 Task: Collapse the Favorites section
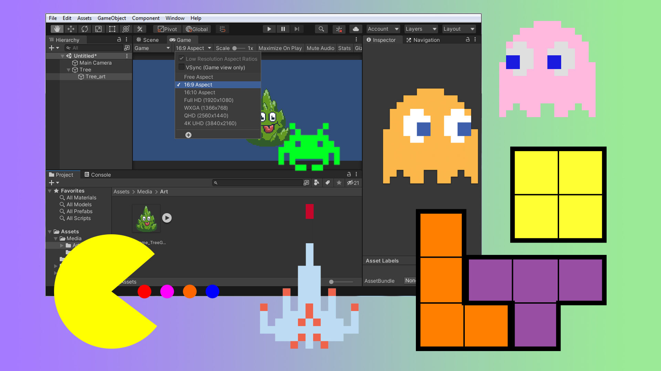[x=50, y=191]
